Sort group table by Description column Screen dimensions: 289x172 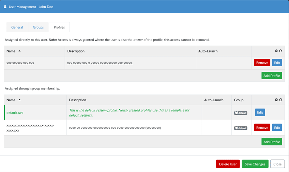coord(77,100)
